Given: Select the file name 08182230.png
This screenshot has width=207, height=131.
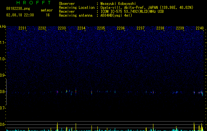Looking at the screenshot, I should [x=18, y=9].
